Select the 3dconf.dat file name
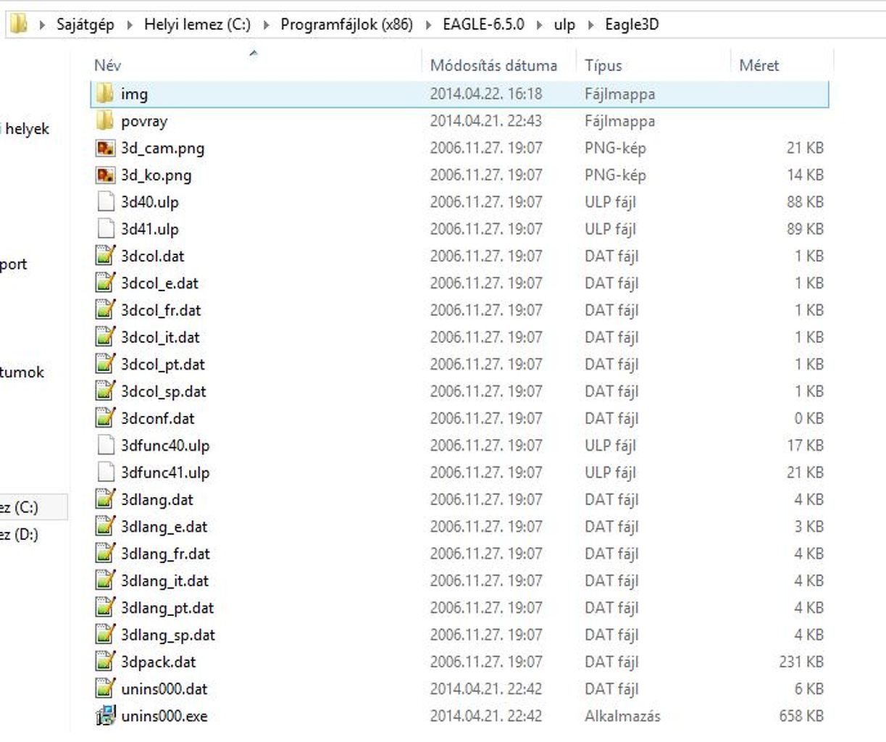The width and height of the screenshot is (886, 742). 157,418
